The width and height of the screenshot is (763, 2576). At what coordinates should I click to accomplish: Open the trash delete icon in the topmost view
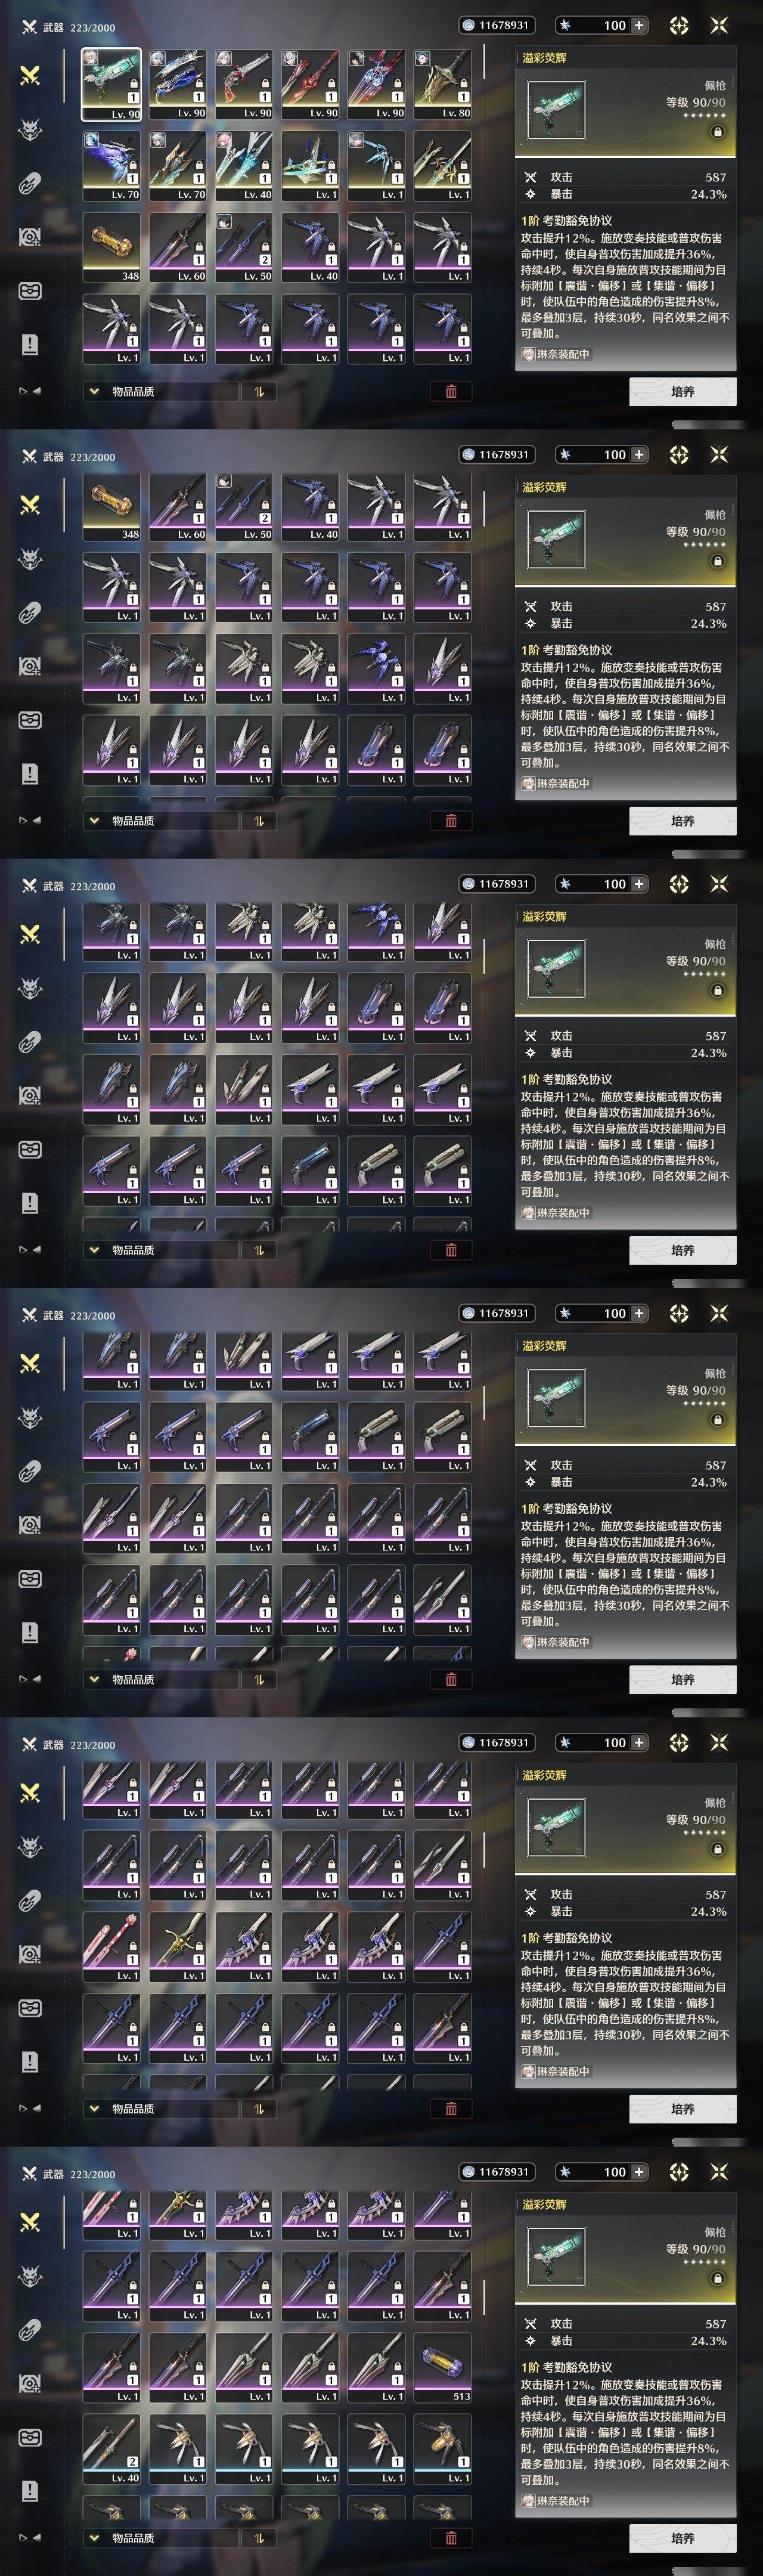click(451, 391)
